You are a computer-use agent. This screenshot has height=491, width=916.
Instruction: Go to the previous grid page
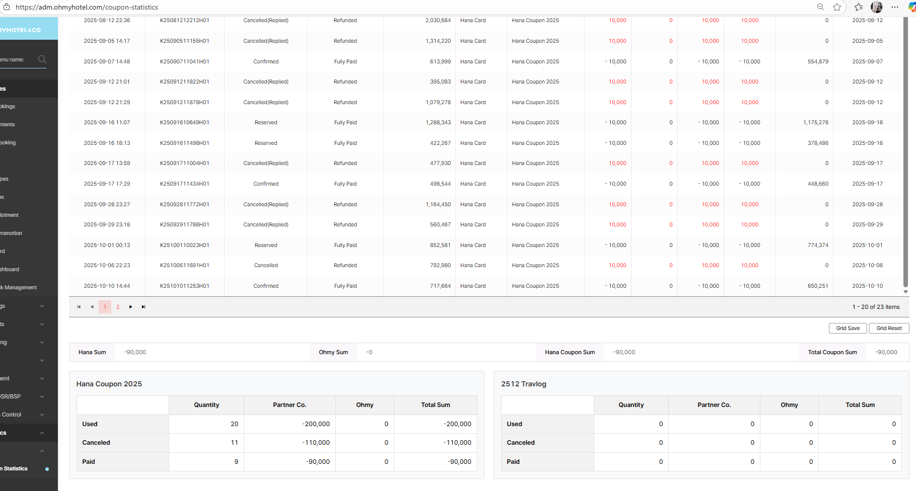tap(92, 307)
